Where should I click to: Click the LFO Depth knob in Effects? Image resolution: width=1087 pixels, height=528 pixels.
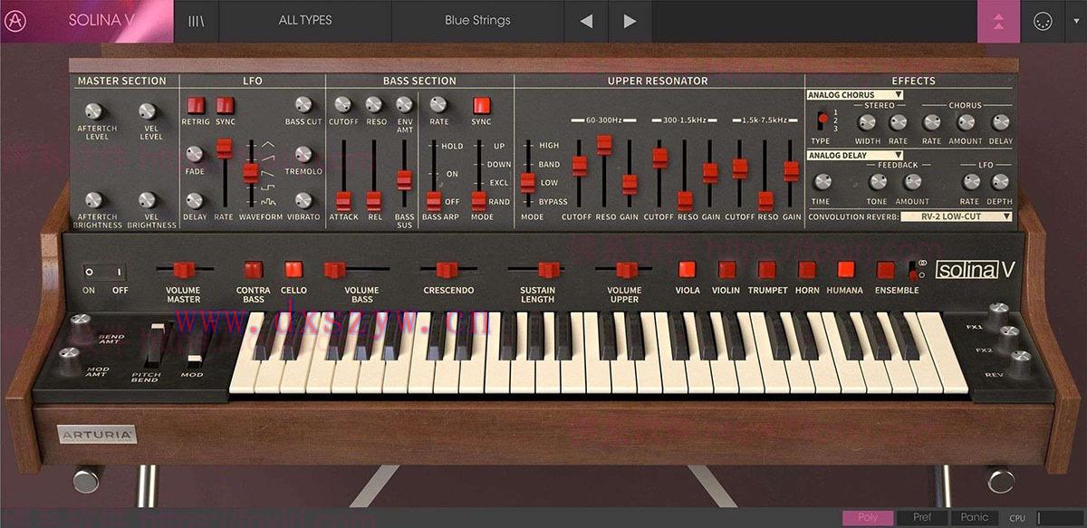coord(1000,182)
